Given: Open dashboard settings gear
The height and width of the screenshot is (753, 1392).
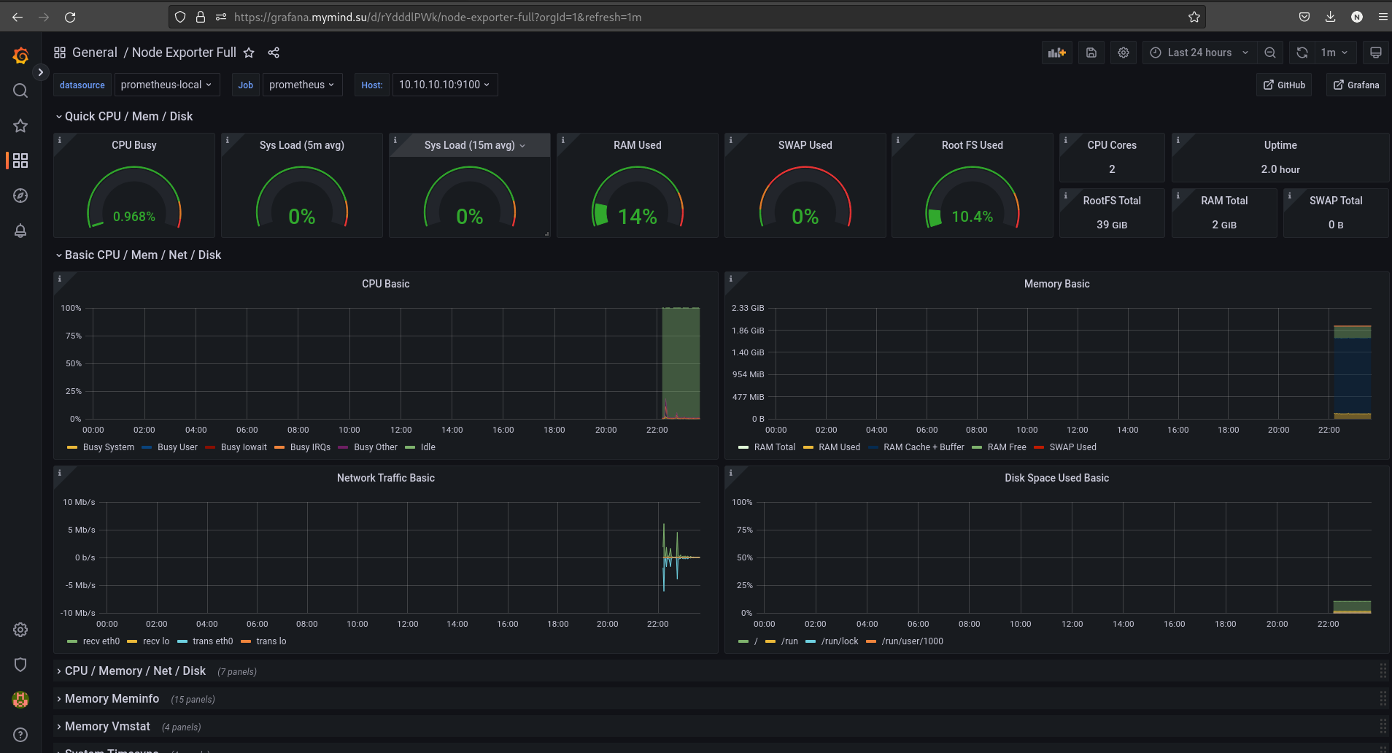Looking at the screenshot, I should pyautogui.click(x=1124, y=53).
